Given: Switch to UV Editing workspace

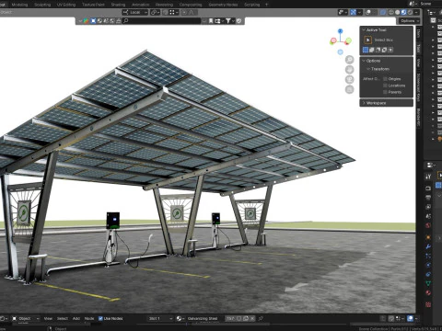Looking at the screenshot, I should click(66, 5).
